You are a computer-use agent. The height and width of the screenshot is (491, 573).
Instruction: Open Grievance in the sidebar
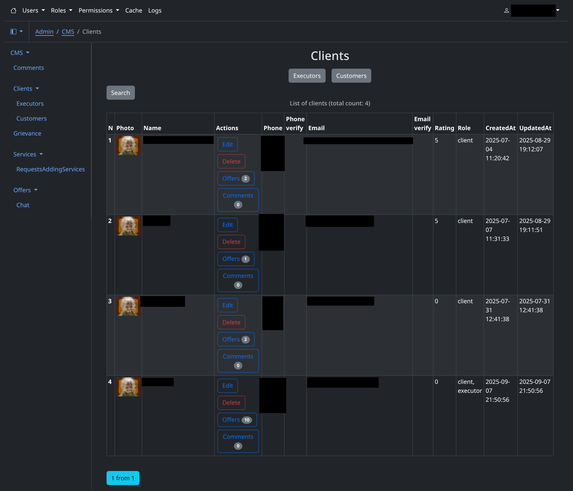pos(27,133)
